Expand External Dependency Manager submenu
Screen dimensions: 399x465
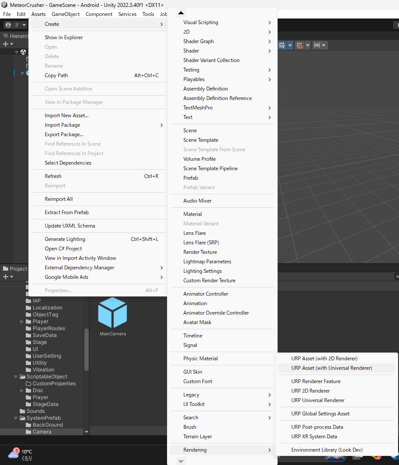99,268
